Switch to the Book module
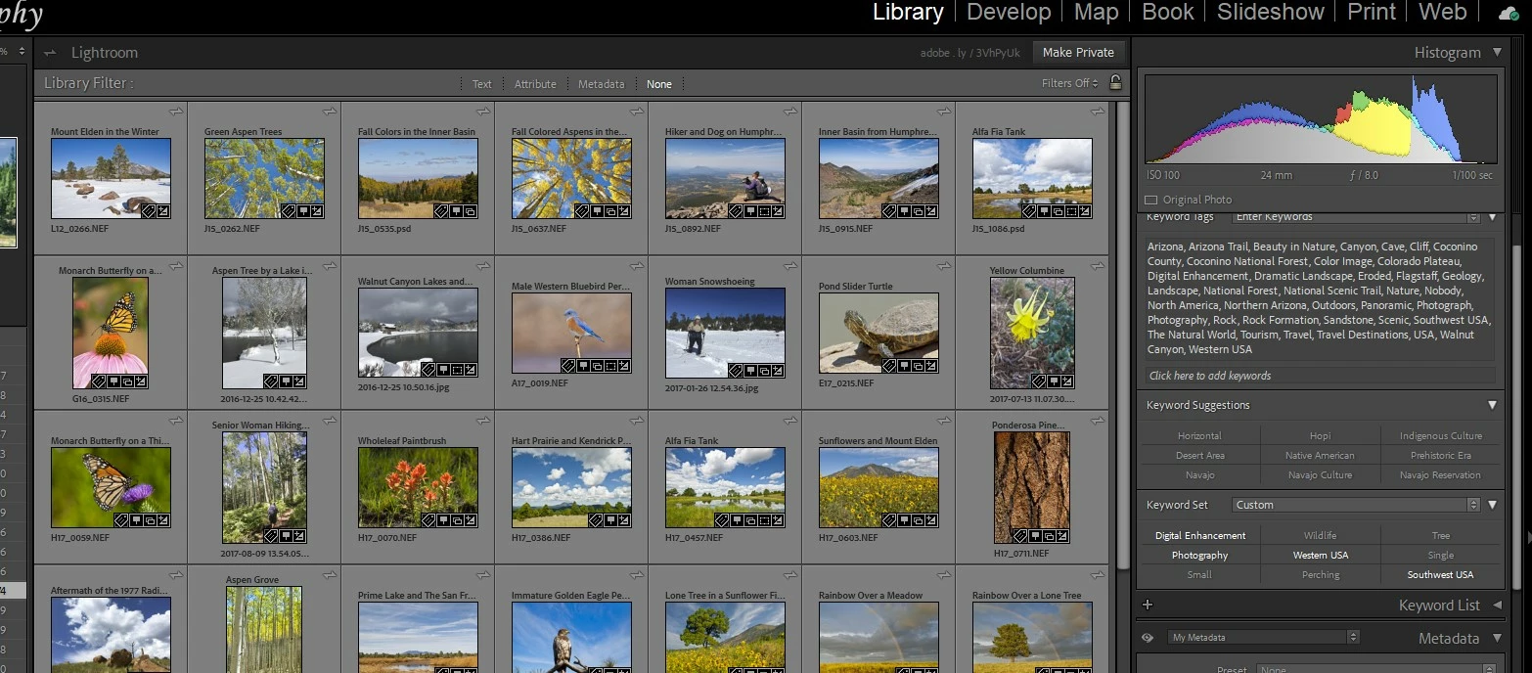This screenshot has width=1532, height=673. 1168,12
